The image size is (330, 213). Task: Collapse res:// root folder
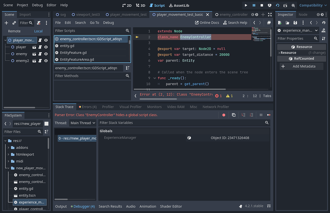tap(5, 141)
